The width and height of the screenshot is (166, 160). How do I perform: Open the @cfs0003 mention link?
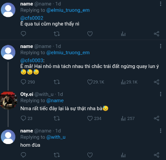click(x=32, y=60)
